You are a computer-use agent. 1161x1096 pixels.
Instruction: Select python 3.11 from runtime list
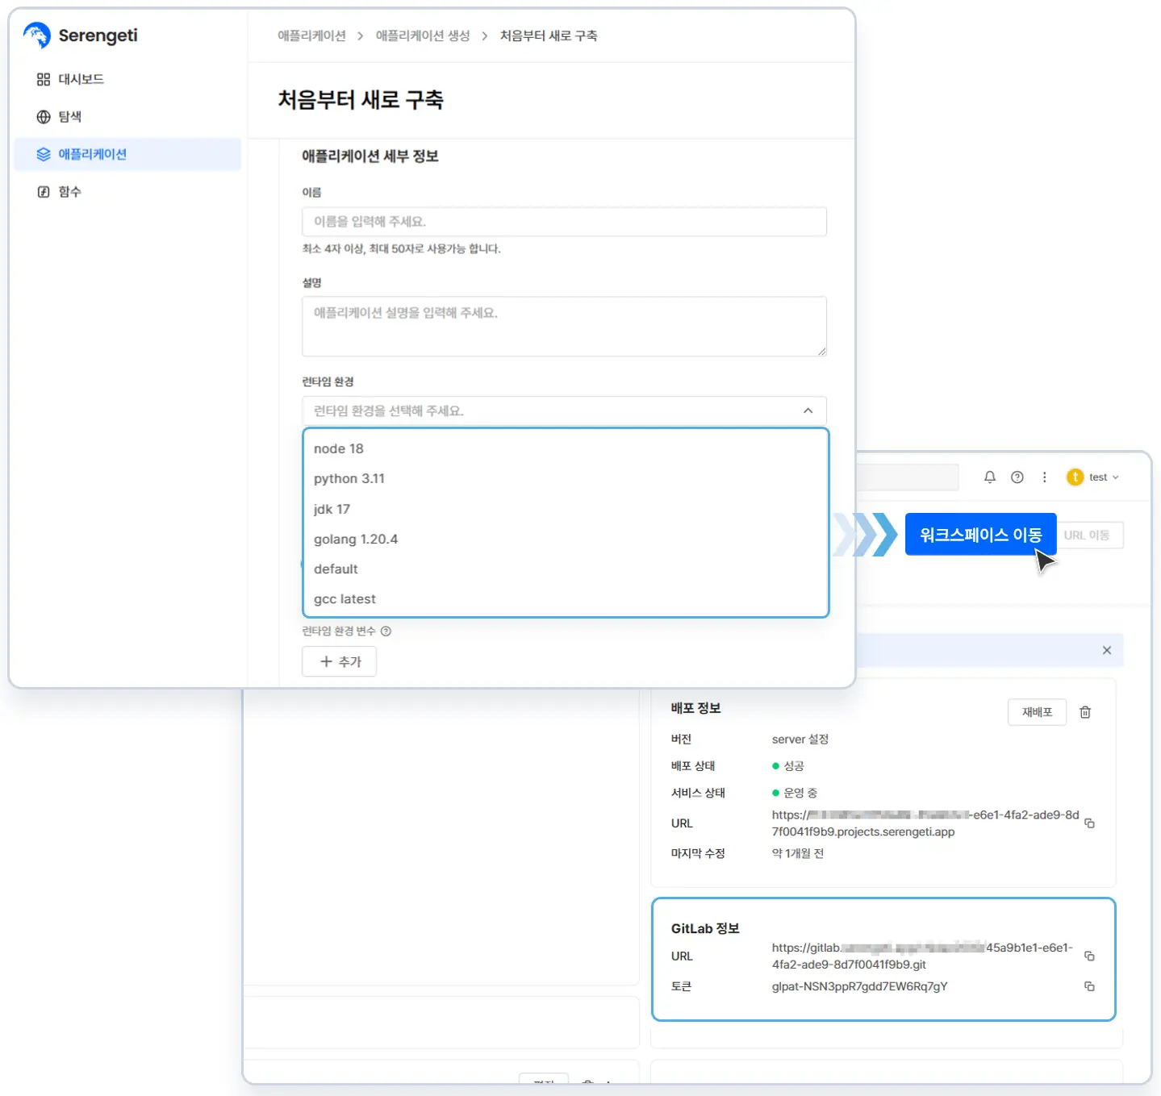[x=349, y=479]
